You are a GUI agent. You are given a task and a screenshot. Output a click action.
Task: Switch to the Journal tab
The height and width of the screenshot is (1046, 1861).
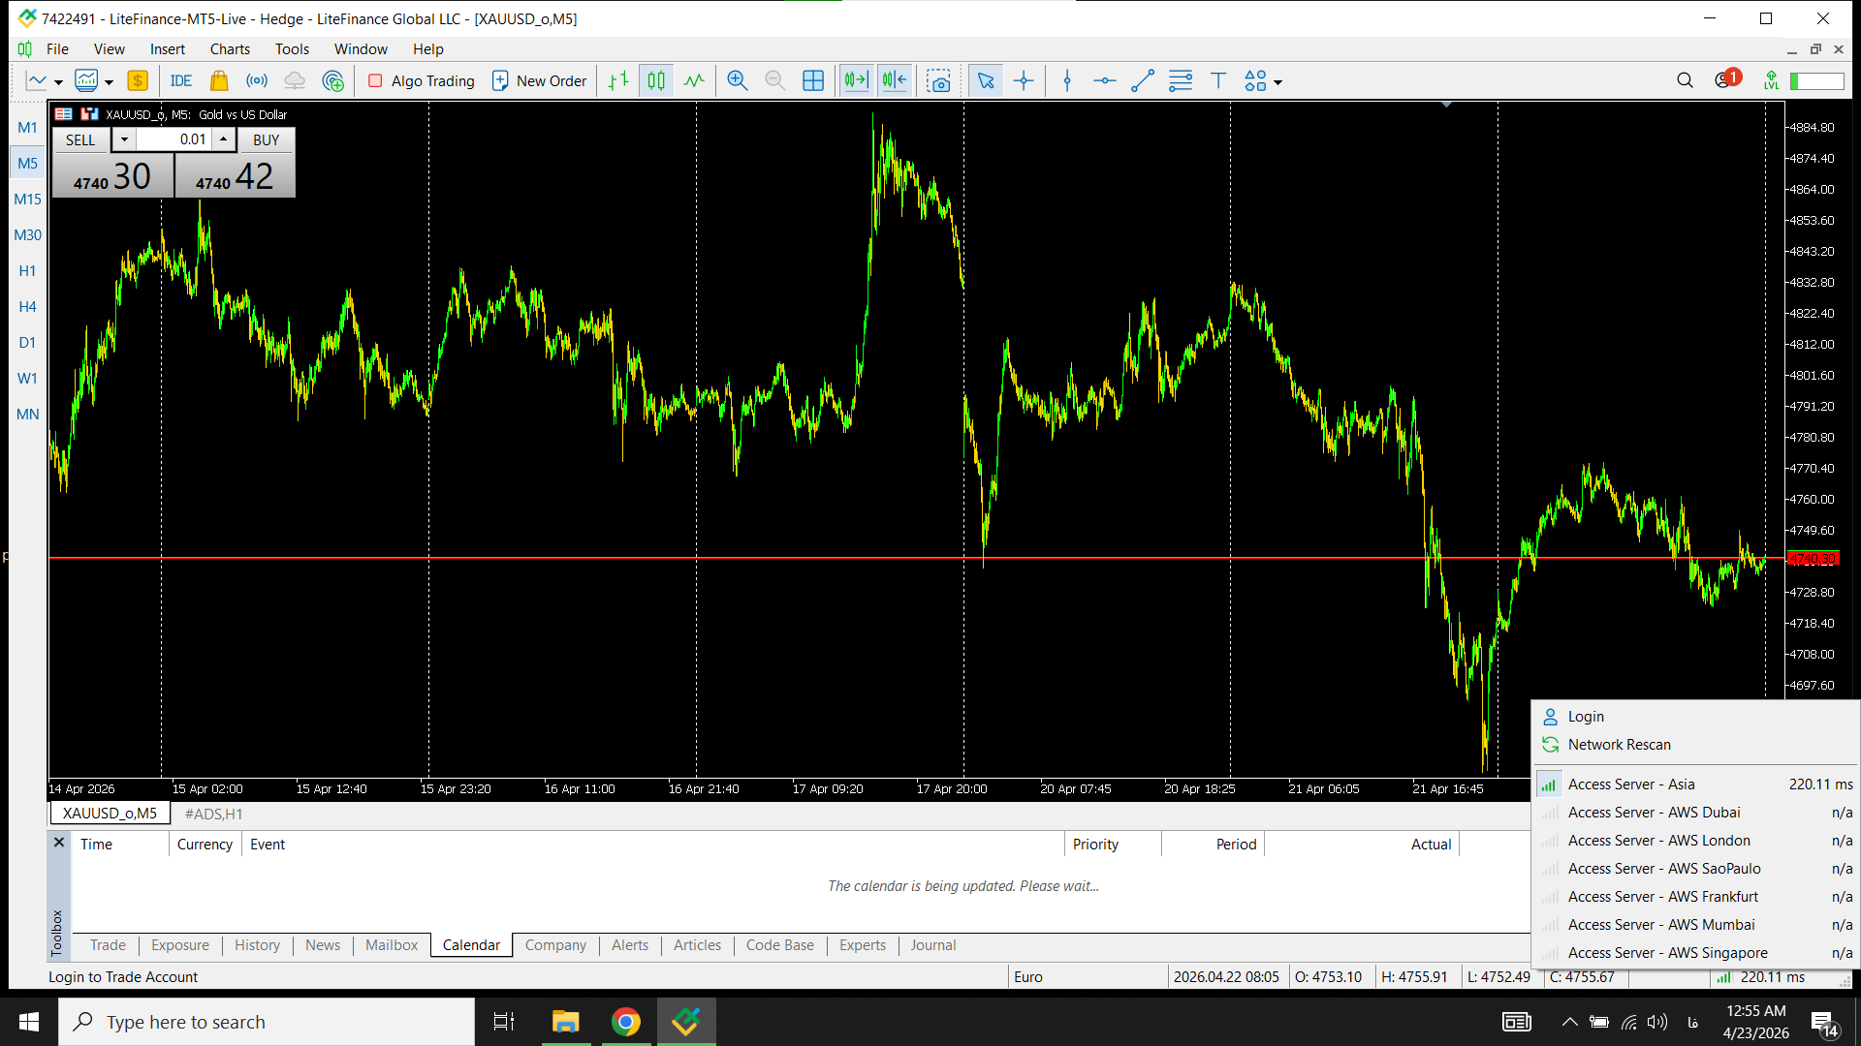tap(932, 945)
